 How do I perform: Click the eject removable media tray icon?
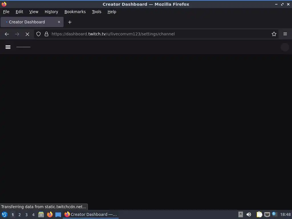tap(241, 214)
